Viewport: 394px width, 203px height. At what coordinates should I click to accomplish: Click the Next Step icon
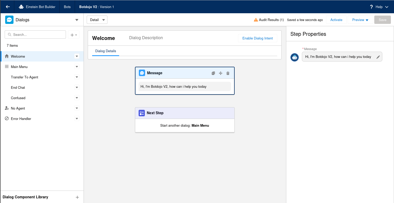[142, 113]
